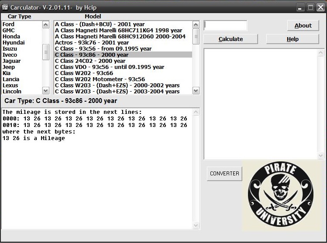
Task: Minimize the Carculator window
Action: (x=300, y=7)
